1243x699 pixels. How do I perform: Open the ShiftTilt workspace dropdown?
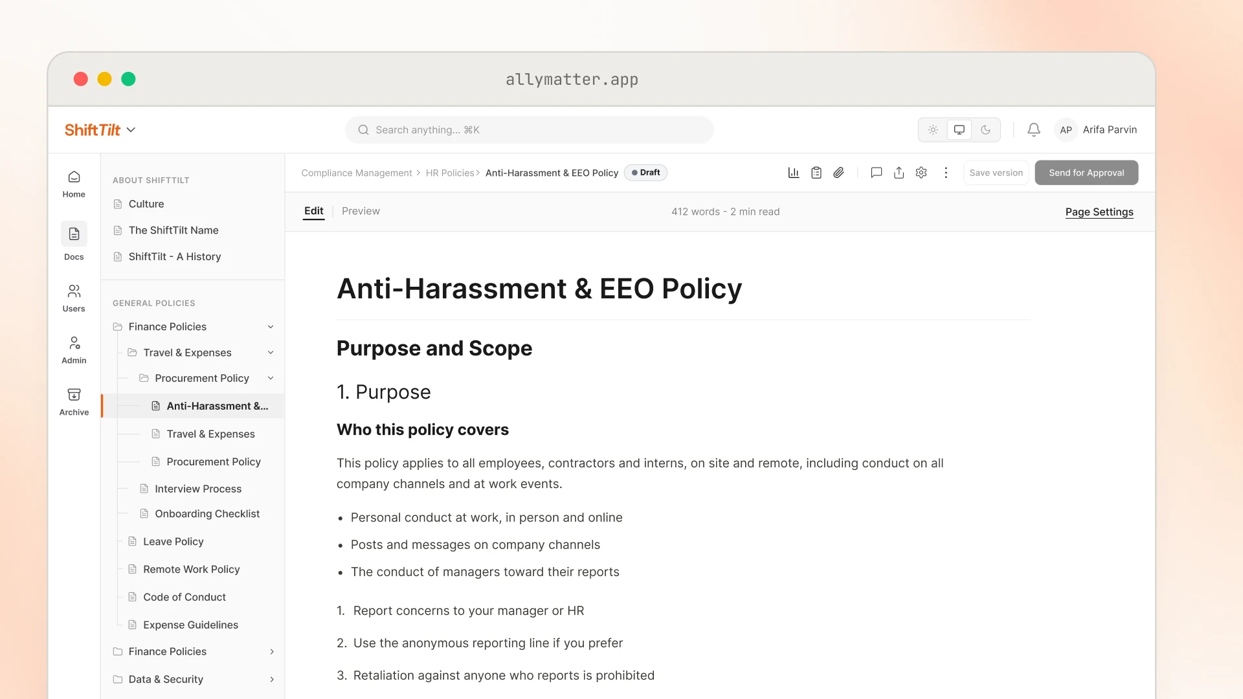pyautogui.click(x=100, y=130)
